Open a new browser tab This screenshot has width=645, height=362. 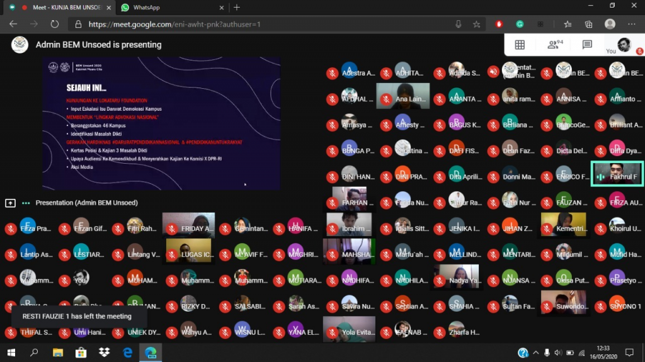click(237, 8)
